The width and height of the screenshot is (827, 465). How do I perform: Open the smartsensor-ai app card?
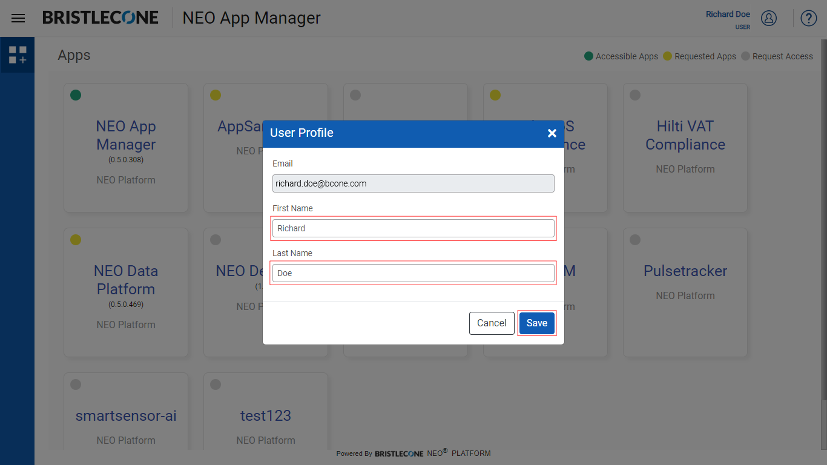(126, 412)
